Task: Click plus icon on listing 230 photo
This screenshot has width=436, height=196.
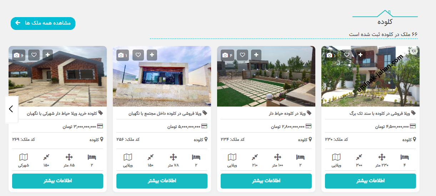Action: 360,55
